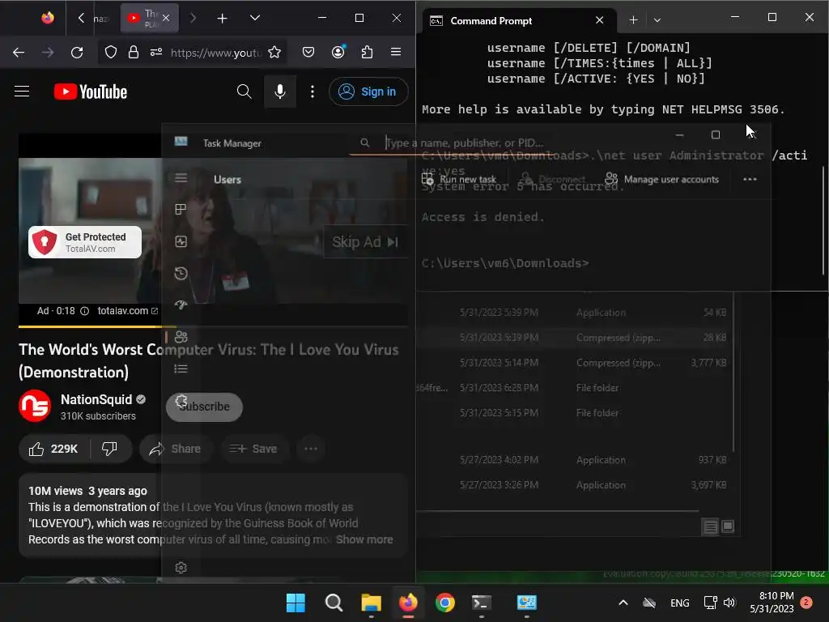
Task: Open clock showing 8:10 PM
Action: (x=772, y=603)
